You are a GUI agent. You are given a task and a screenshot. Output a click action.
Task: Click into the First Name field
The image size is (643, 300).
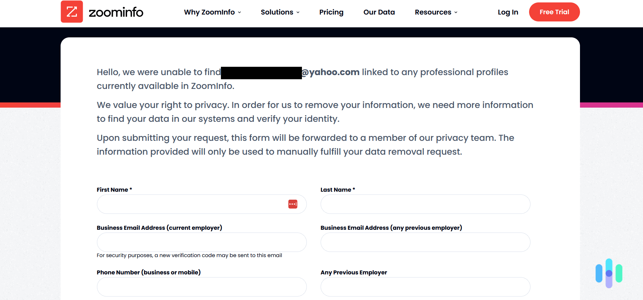point(190,204)
